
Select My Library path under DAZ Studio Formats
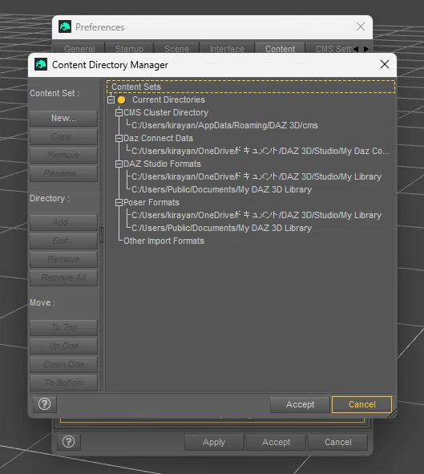pyautogui.click(x=256, y=176)
